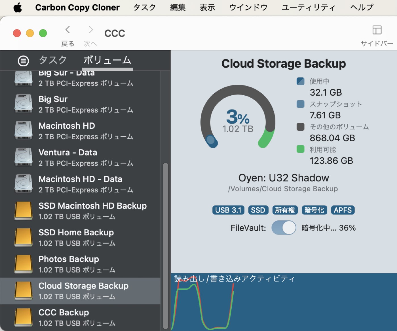Click the 読み出し/書き込みアクティビティ label
397x331 pixels.
tap(235, 279)
